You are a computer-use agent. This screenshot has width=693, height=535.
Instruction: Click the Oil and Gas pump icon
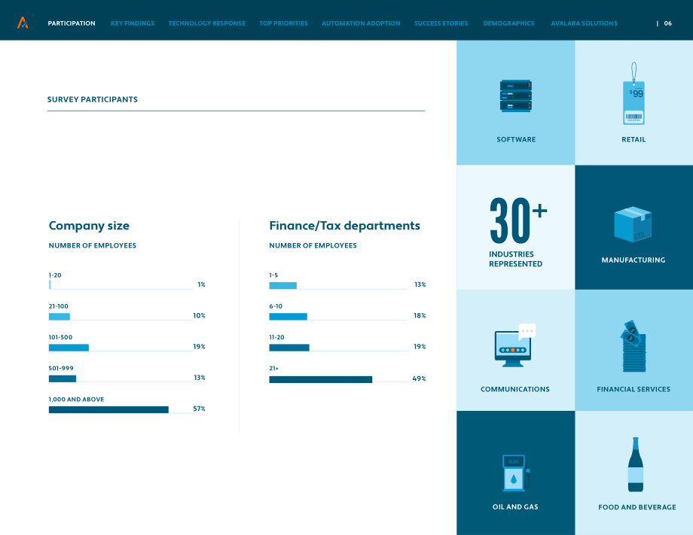tap(516, 473)
